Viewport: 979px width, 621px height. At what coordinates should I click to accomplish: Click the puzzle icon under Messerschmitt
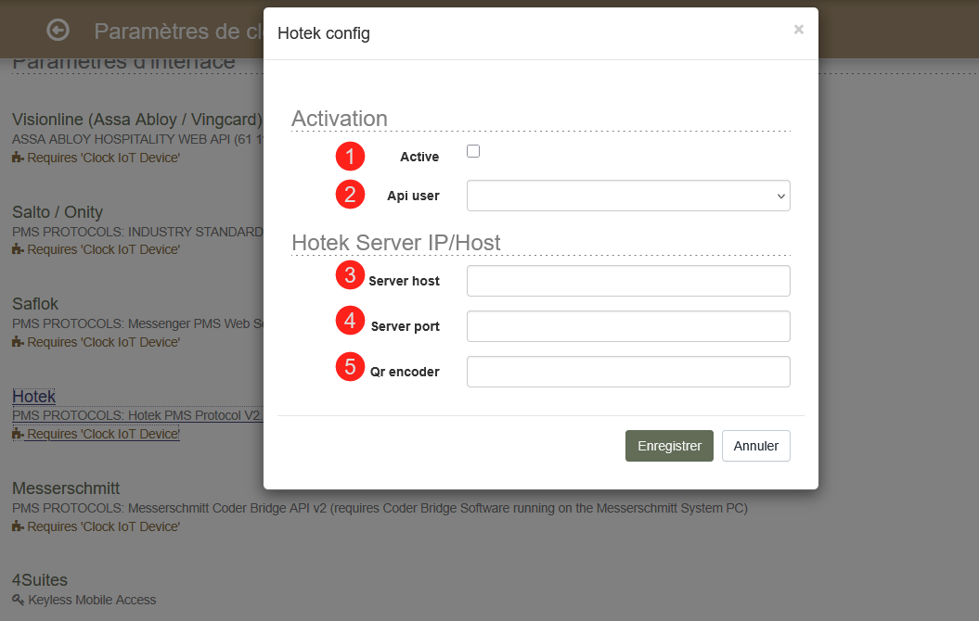tap(19, 526)
